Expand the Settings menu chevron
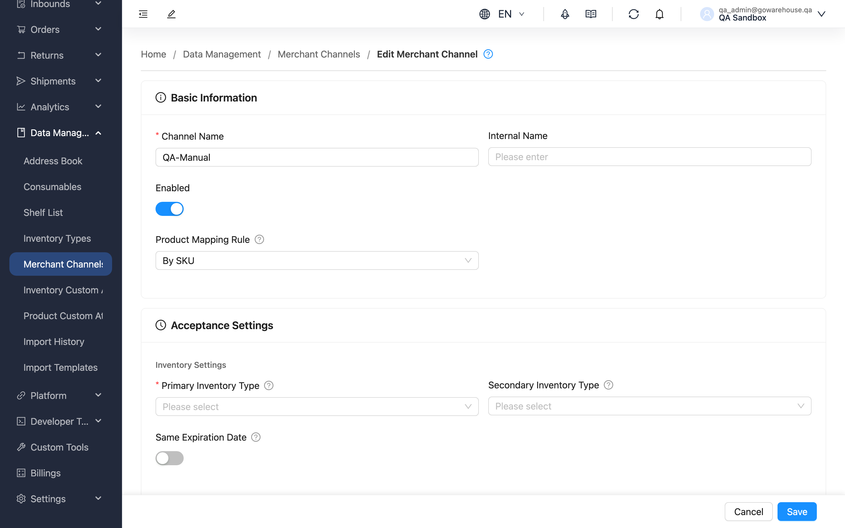 [x=98, y=498]
